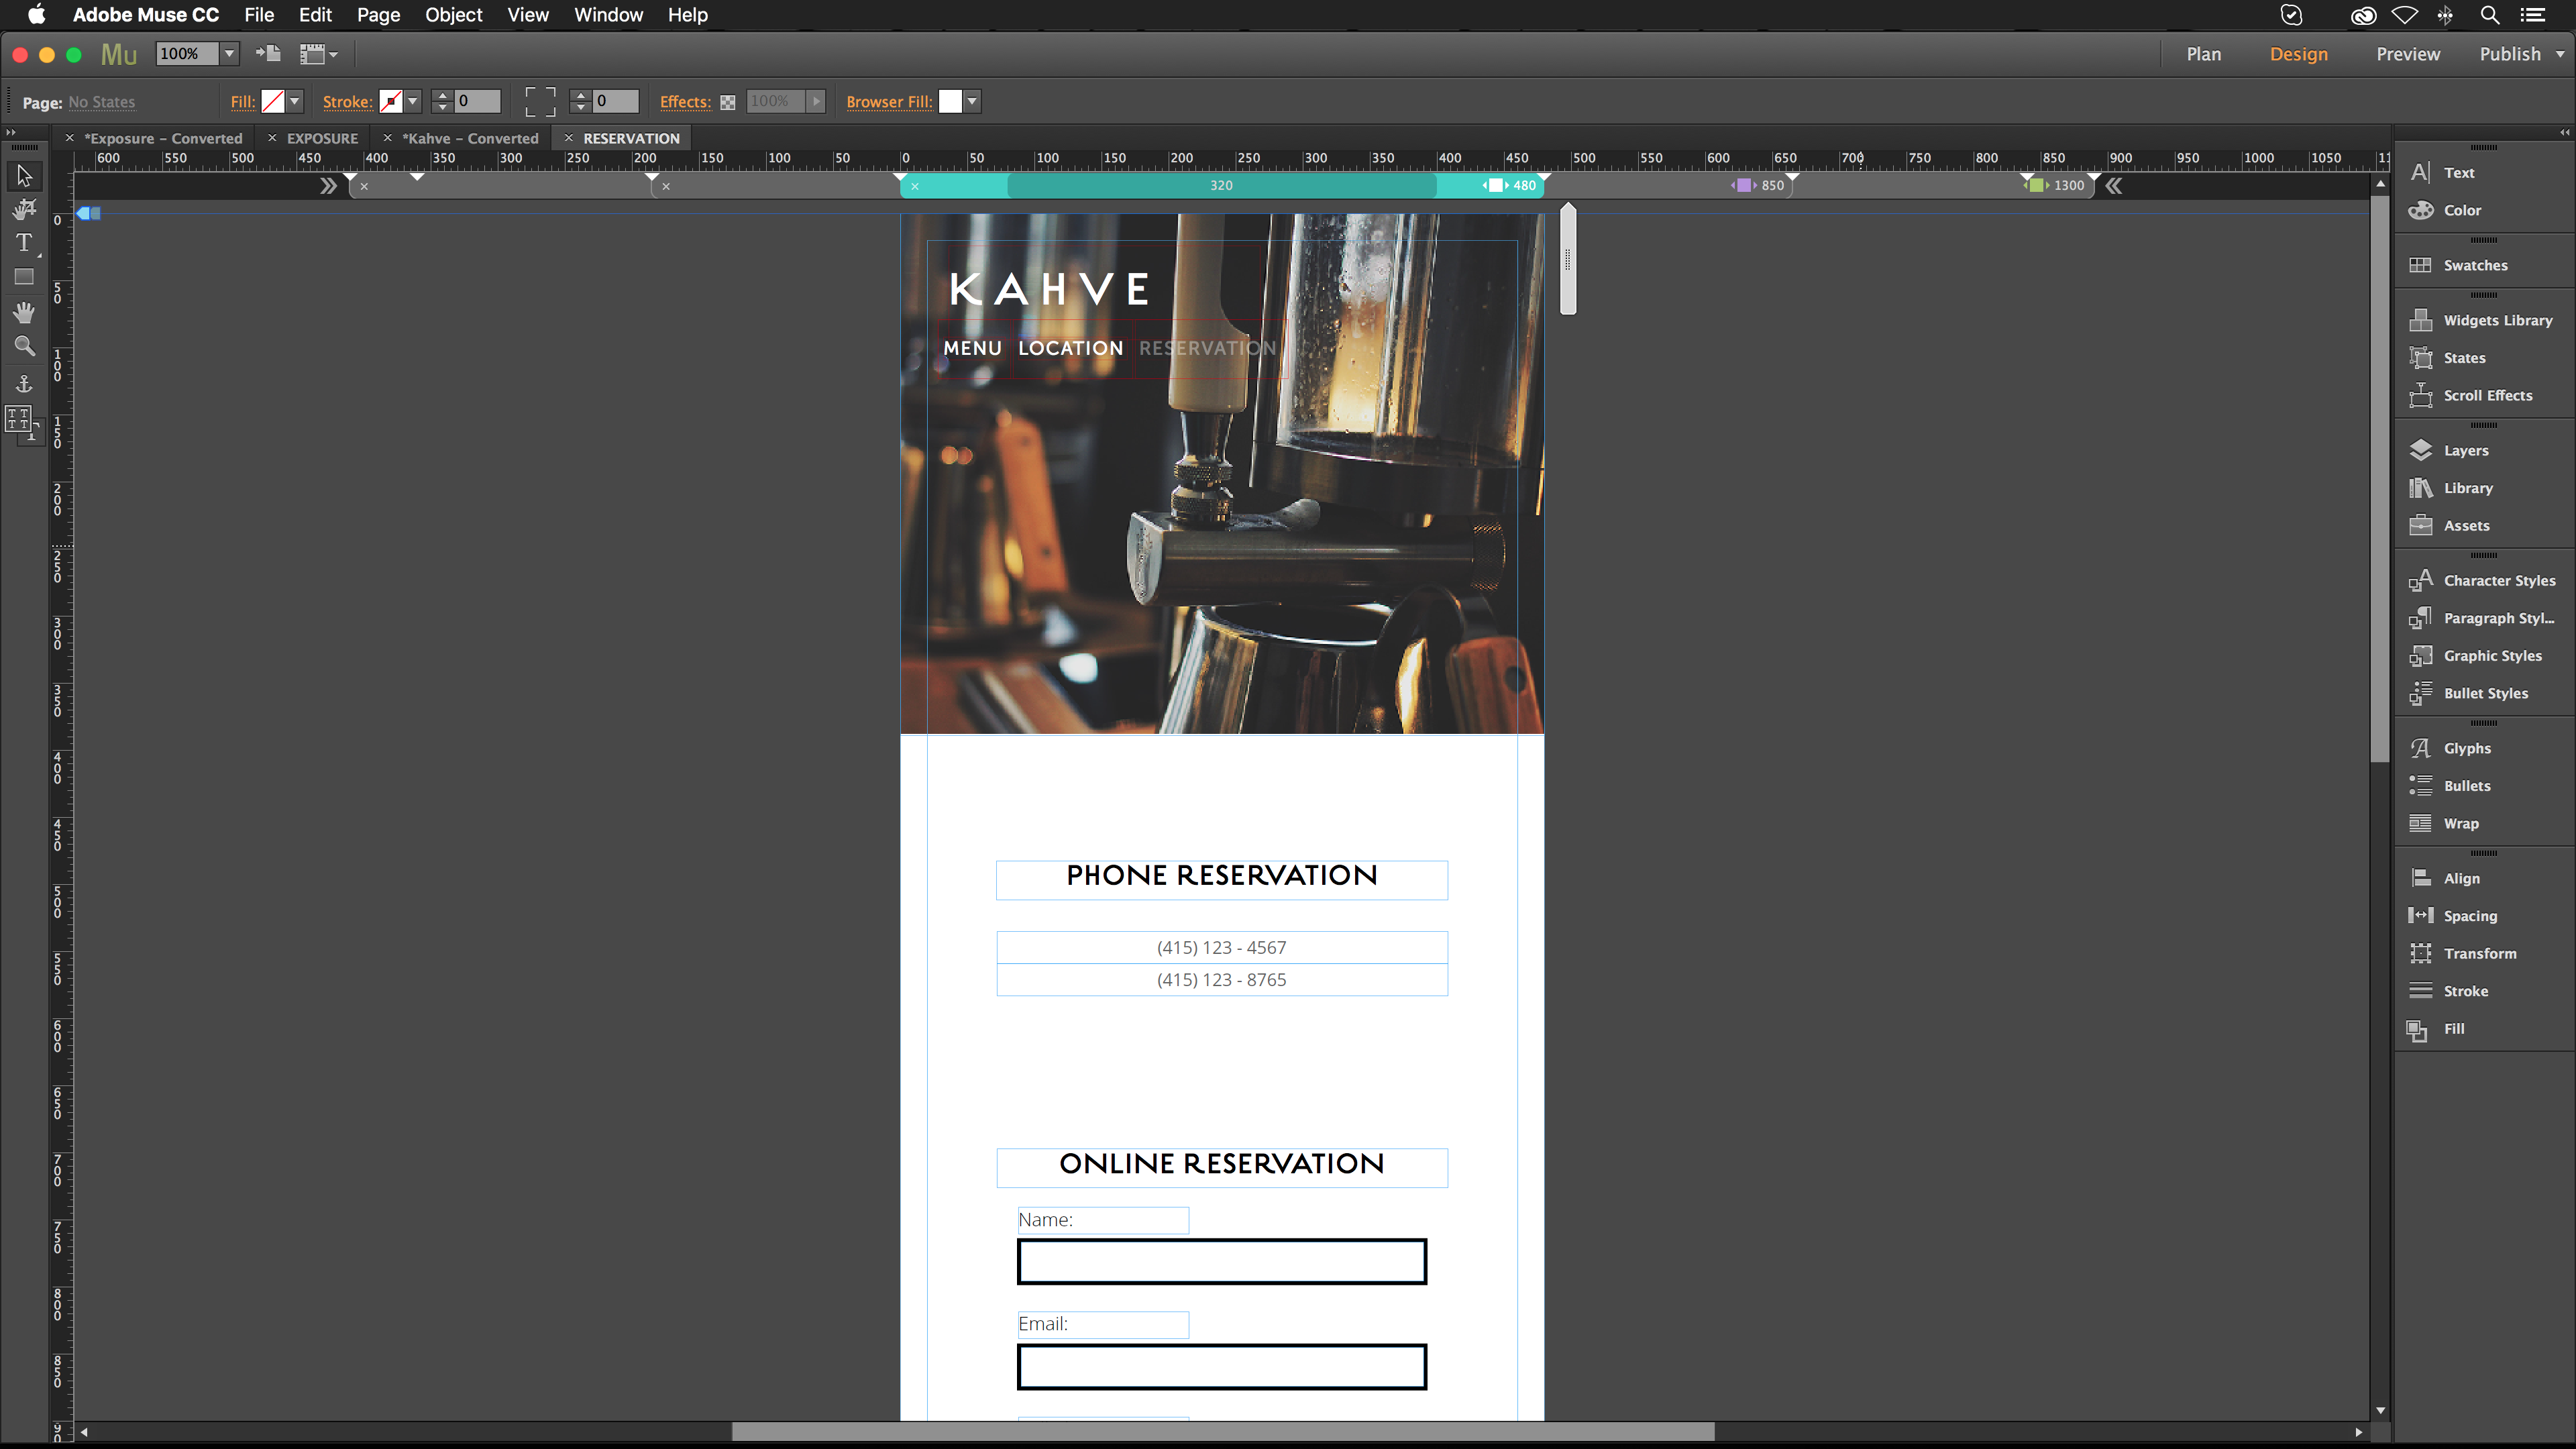Screen dimensions: 2576x1449
Task: Click the Design mode button
Action: tap(2298, 54)
